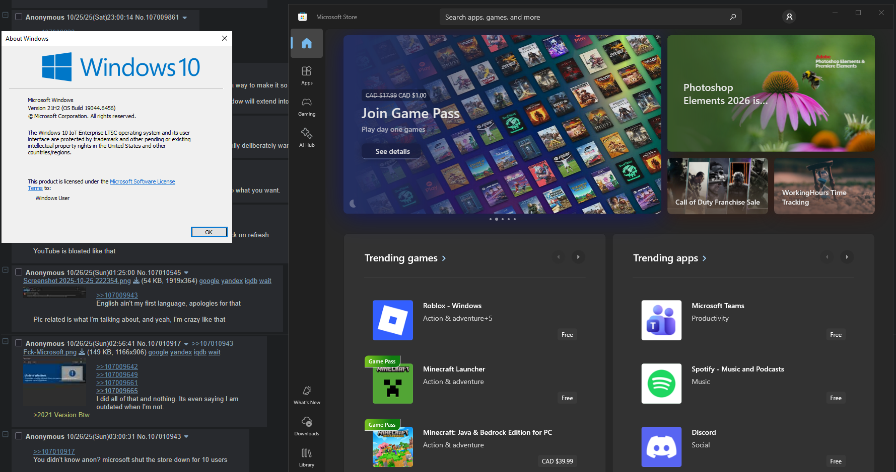Viewport: 896px width, 472px height.
Task: Open the Minecraft Launcher app icon
Action: 393,384
